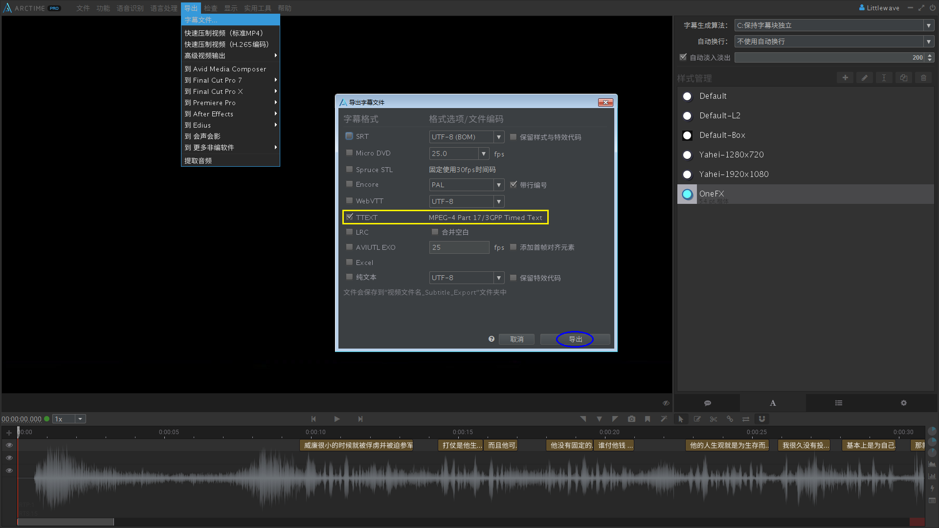The height and width of the screenshot is (528, 939).
Task: Click the AVIUTL EXO fps input field
Action: click(x=459, y=247)
